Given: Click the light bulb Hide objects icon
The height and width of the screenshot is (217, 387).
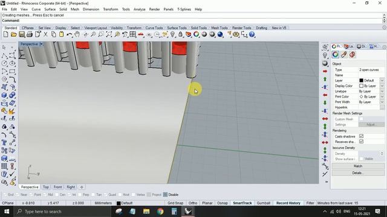Looking at the screenshot, I should point(172,34).
